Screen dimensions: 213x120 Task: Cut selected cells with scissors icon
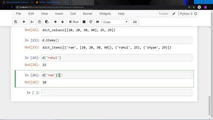click(x=32, y=22)
